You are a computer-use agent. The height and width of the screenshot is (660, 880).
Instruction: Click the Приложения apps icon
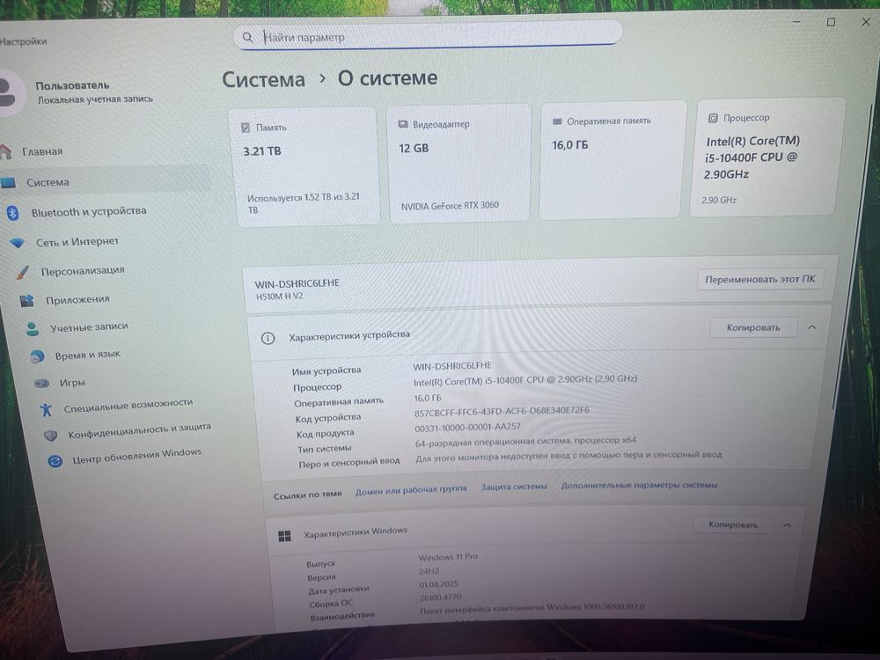(x=27, y=301)
